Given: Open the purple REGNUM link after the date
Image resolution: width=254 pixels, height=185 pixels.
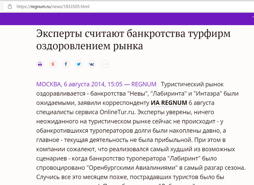Looking at the screenshot, I should pos(144,84).
